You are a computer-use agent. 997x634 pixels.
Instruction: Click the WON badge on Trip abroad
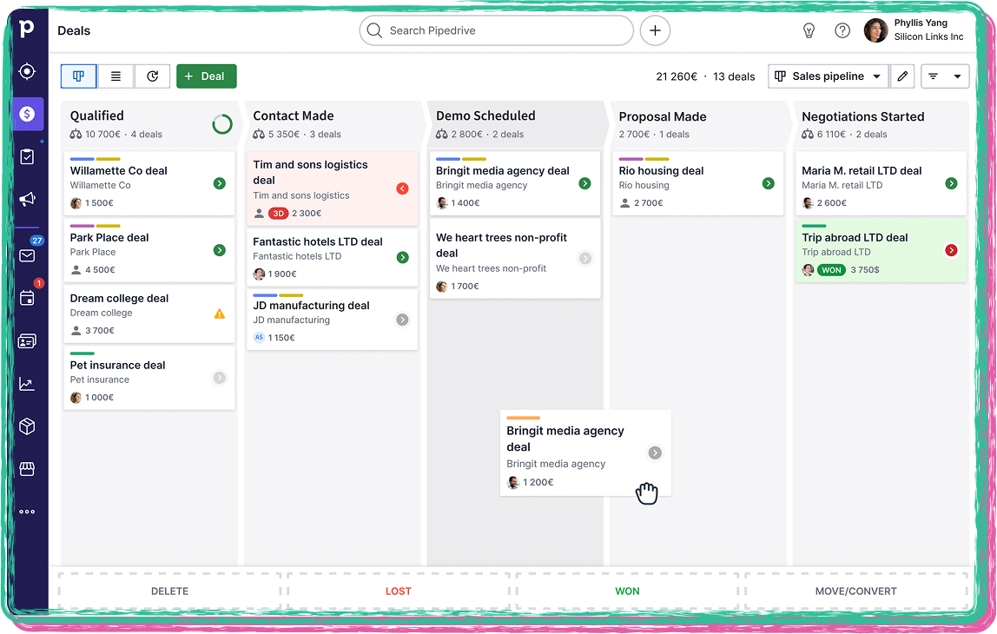pos(831,269)
